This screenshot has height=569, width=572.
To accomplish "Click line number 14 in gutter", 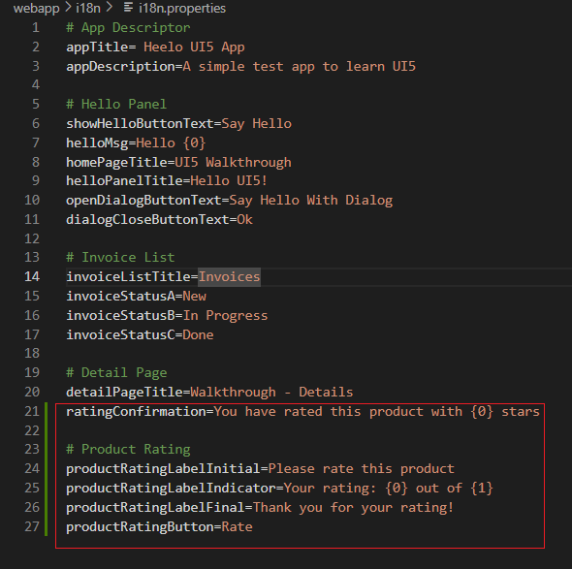I will point(32,276).
